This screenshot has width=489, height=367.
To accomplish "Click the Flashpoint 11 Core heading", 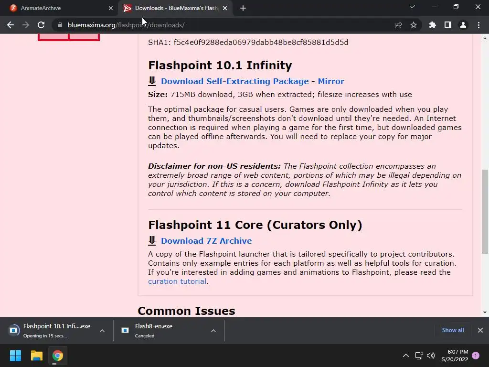I will pyautogui.click(x=255, y=225).
